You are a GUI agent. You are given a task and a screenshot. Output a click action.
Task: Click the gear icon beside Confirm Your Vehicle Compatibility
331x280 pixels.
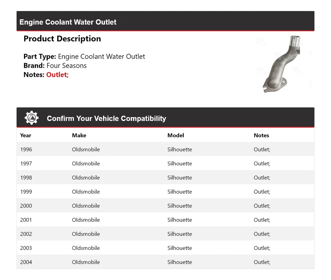[32, 118]
